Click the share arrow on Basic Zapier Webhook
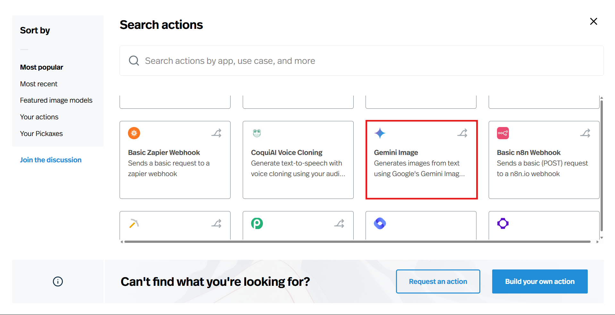 (216, 133)
